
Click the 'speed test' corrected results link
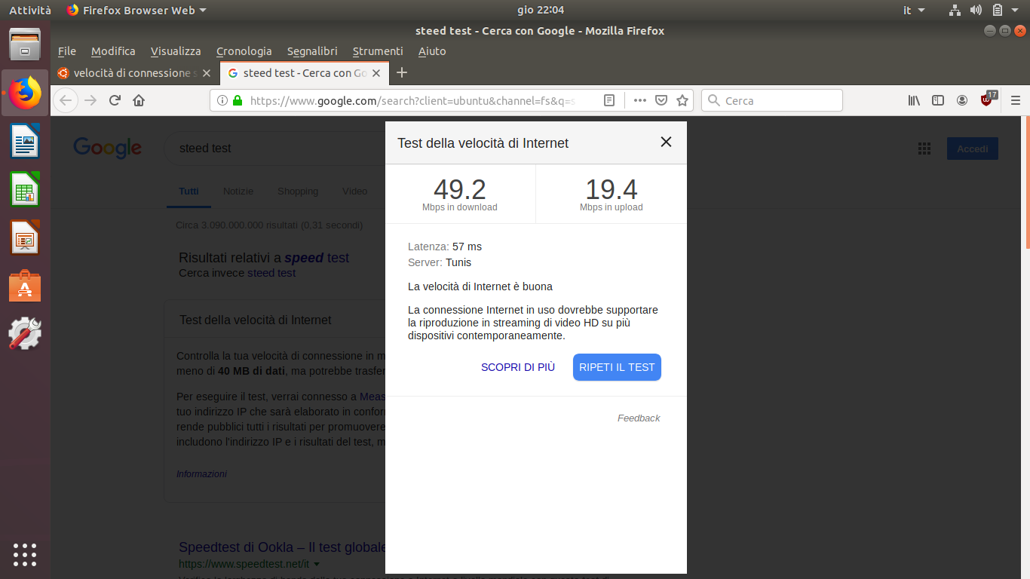[317, 258]
